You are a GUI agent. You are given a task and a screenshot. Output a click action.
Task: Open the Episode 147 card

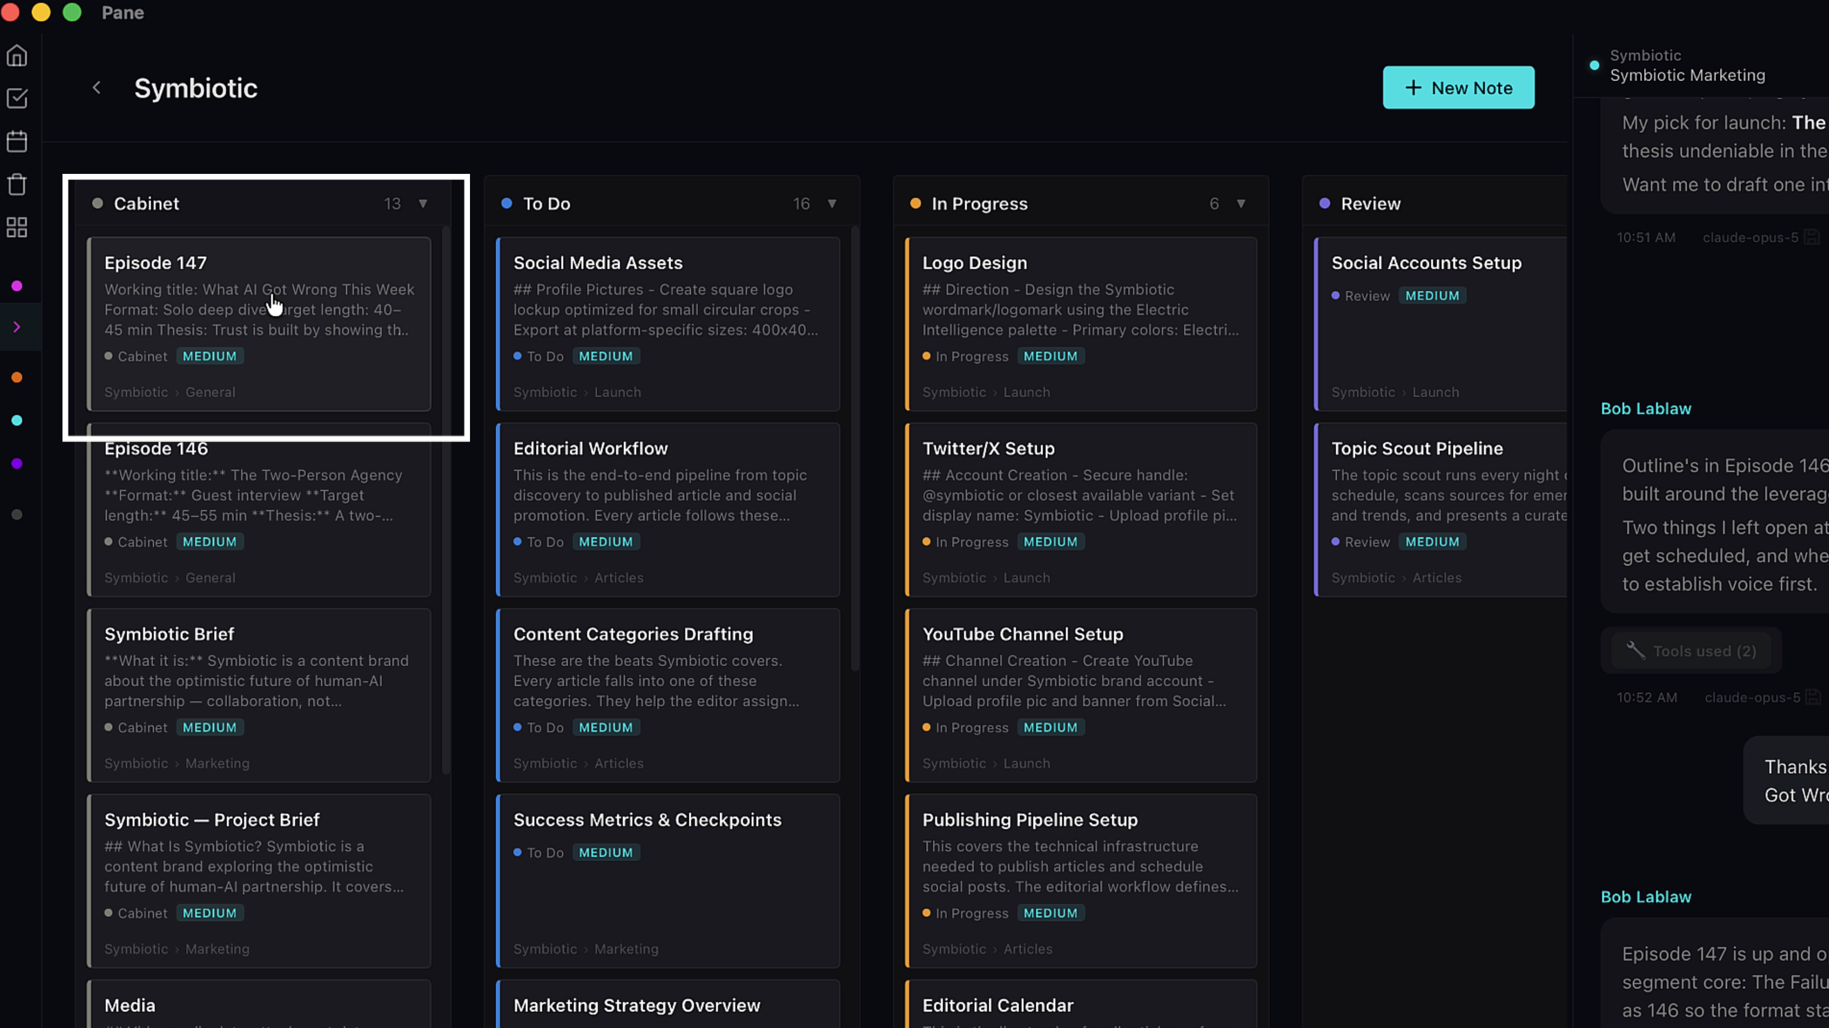point(259,324)
